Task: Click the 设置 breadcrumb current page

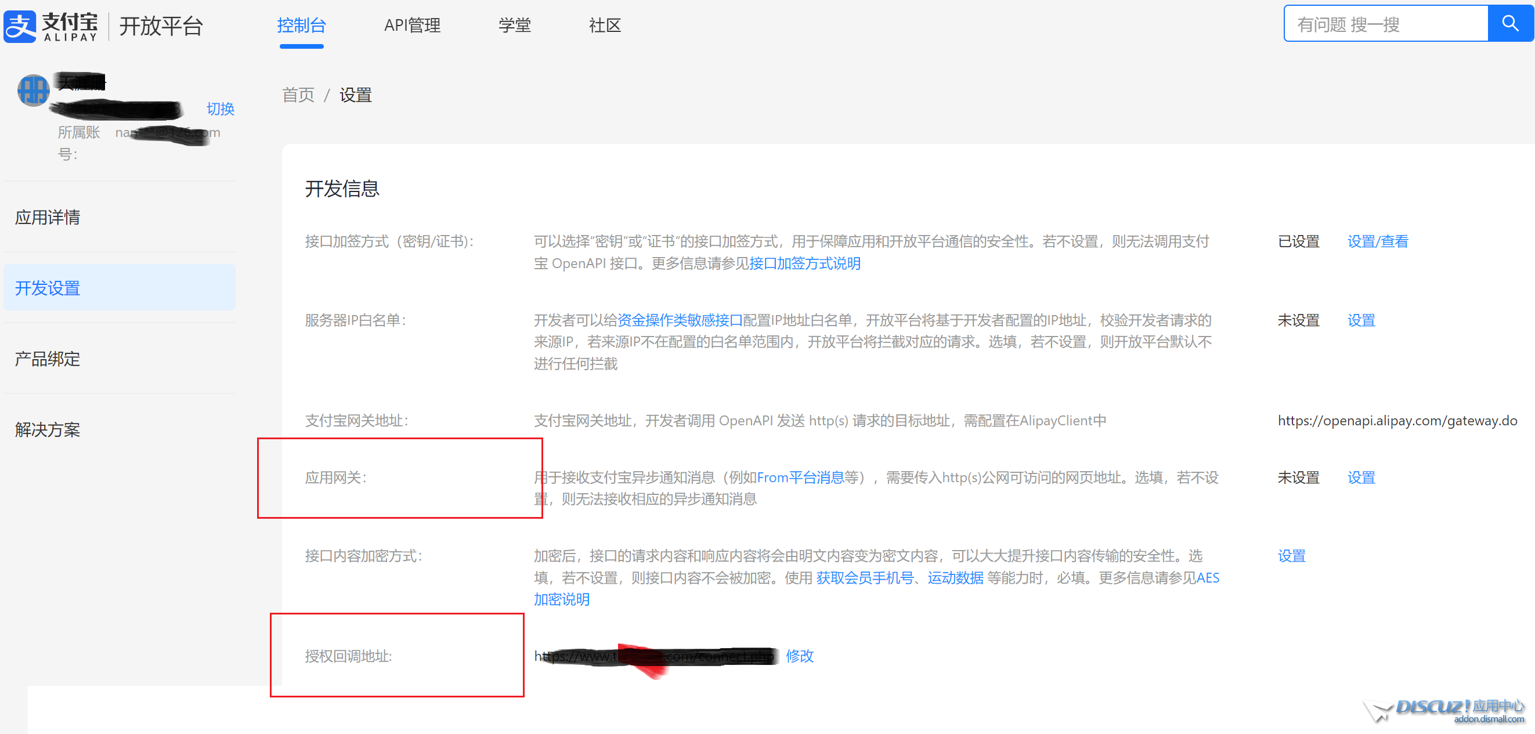Action: pos(356,95)
